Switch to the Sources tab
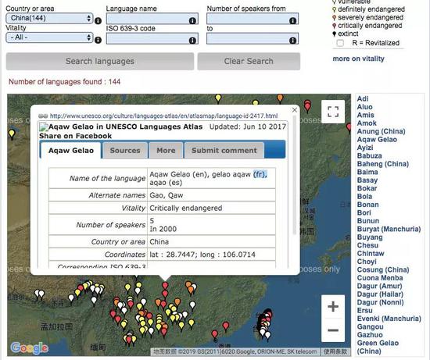The image size is (430, 360). click(x=125, y=151)
